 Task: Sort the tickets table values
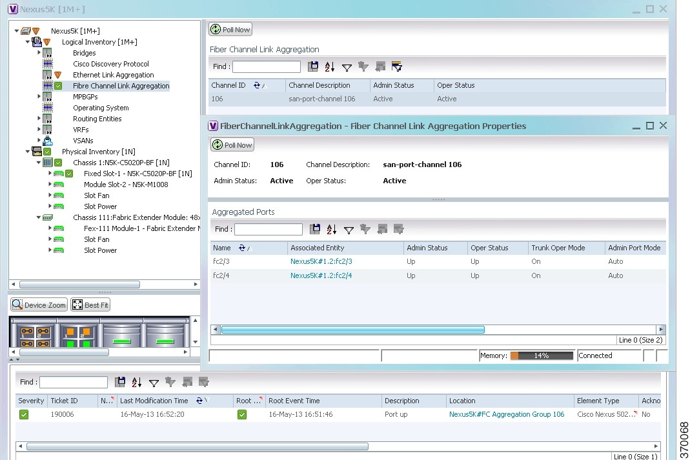coord(137,382)
